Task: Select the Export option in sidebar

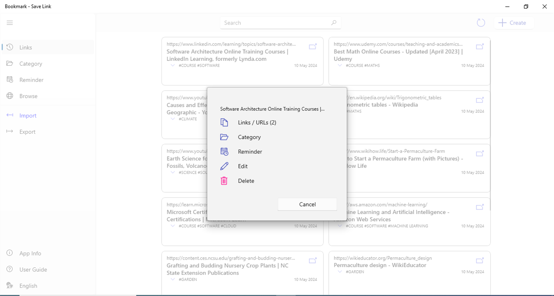Action: [27, 131]
